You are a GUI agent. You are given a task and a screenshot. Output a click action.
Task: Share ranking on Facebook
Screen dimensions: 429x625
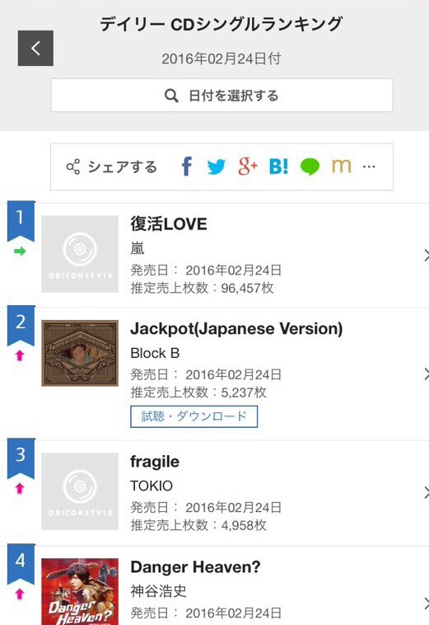(187, 167)
